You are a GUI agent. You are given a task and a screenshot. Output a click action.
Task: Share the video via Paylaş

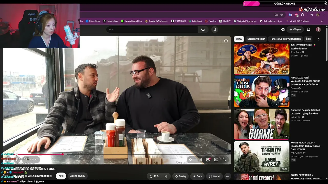pyautogui.click(x=180, y=176)
